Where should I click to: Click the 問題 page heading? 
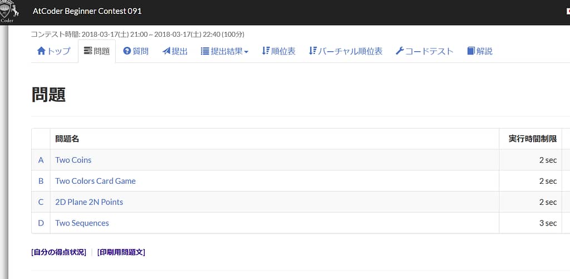(49, 95)
